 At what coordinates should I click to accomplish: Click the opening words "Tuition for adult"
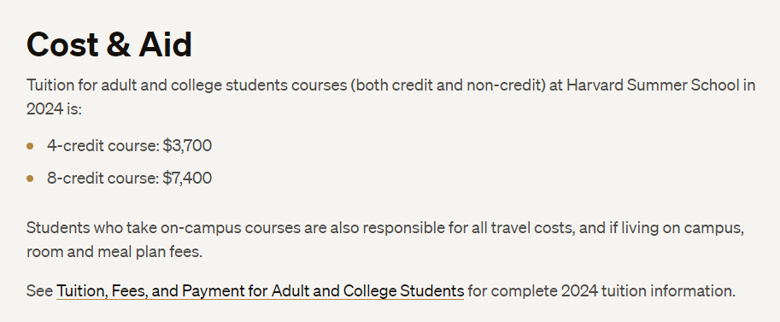[87, 85]
